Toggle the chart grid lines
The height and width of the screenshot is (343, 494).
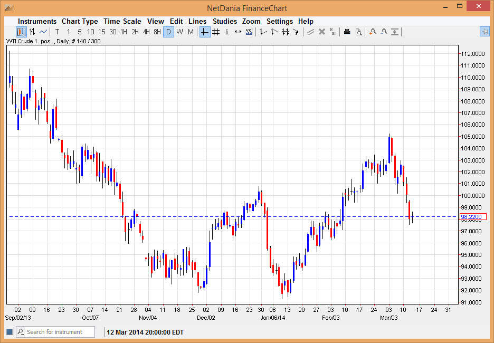216,32
